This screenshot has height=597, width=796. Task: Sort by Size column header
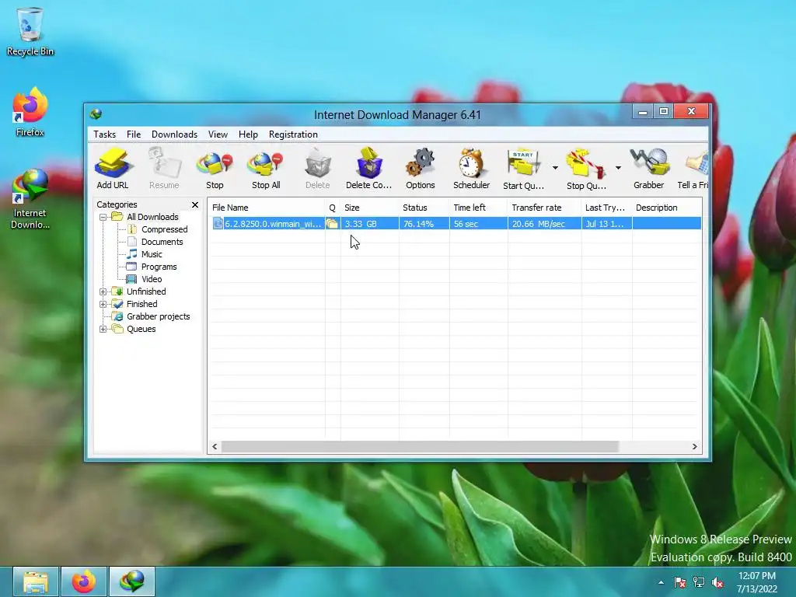click(x=369, y=208)
